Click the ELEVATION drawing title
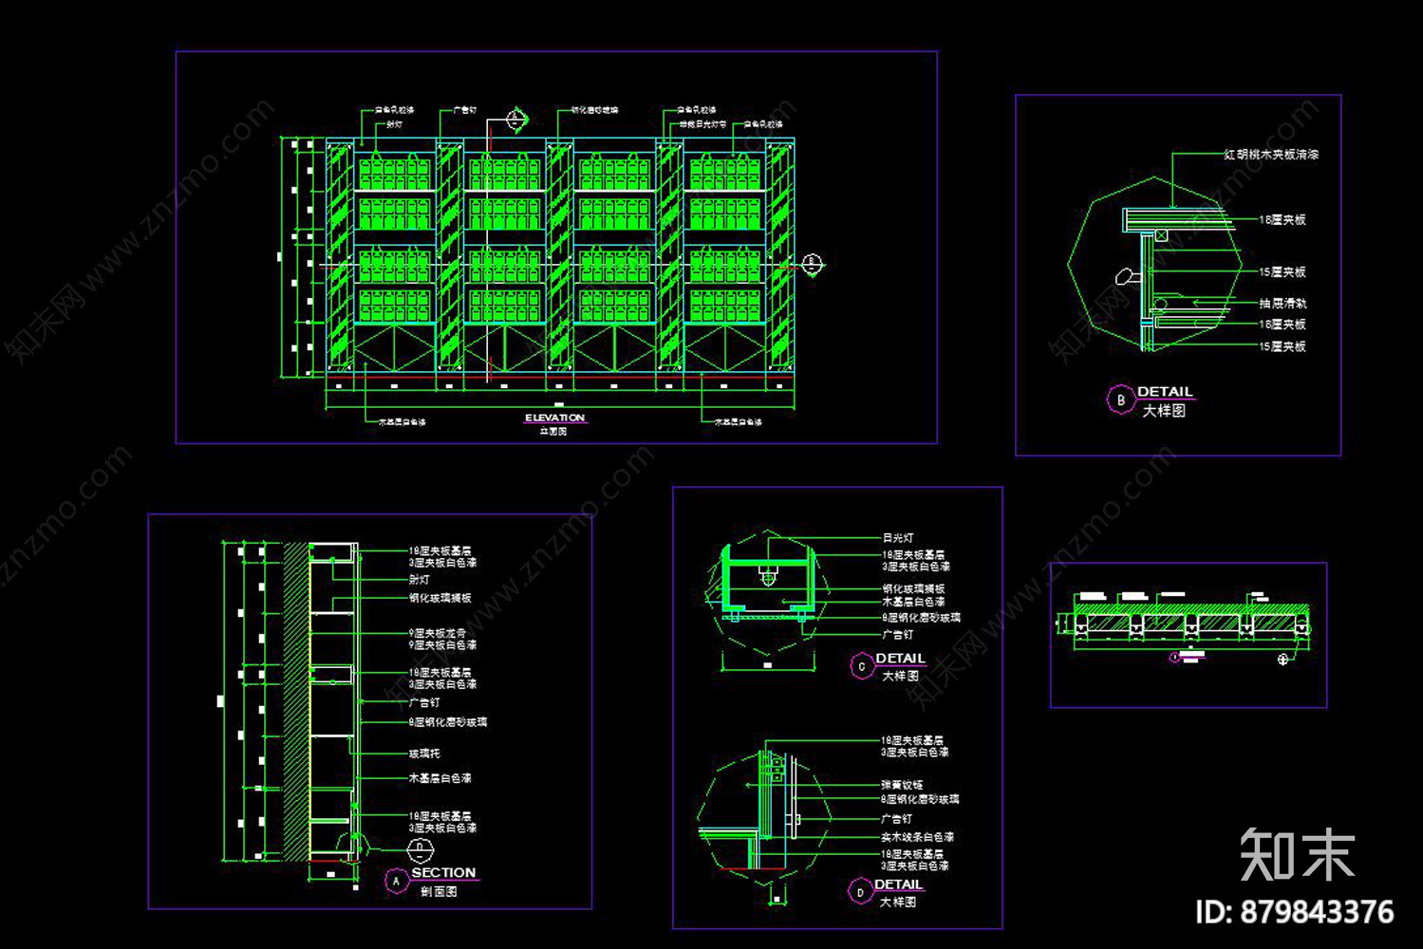 (x=555, y=418)
